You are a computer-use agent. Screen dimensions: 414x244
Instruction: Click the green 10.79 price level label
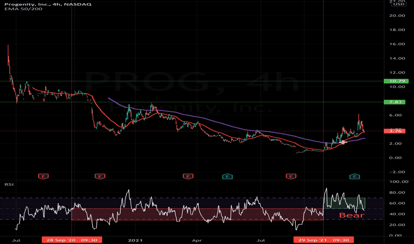(x=396, y=81)
